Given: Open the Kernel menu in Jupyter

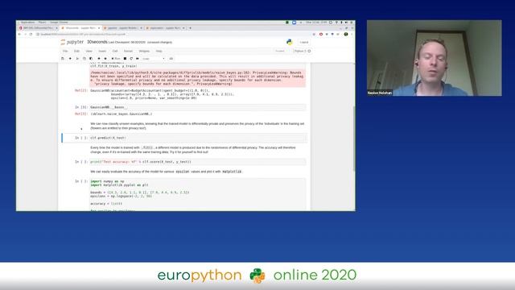Looking at the screenshot, I should coord(128,51).
